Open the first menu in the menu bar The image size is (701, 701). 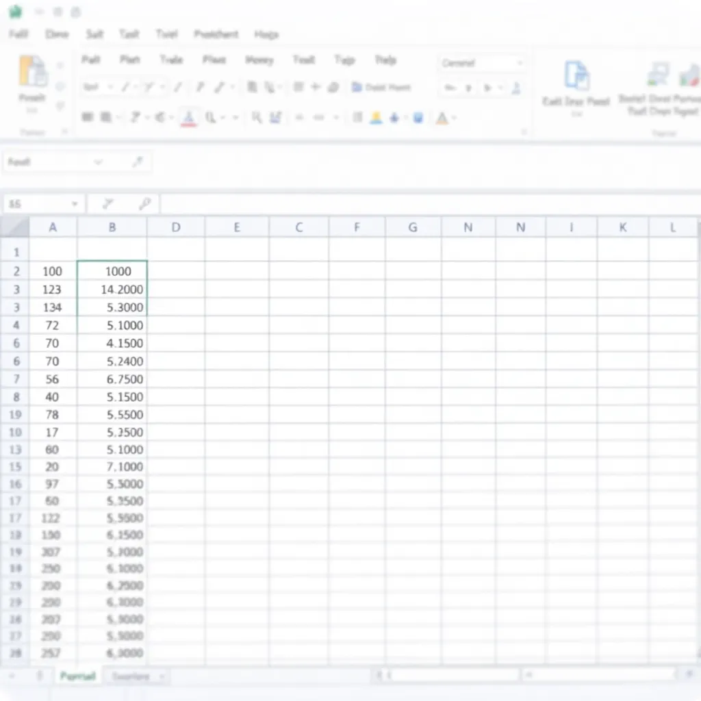click(x=18, y=34)
